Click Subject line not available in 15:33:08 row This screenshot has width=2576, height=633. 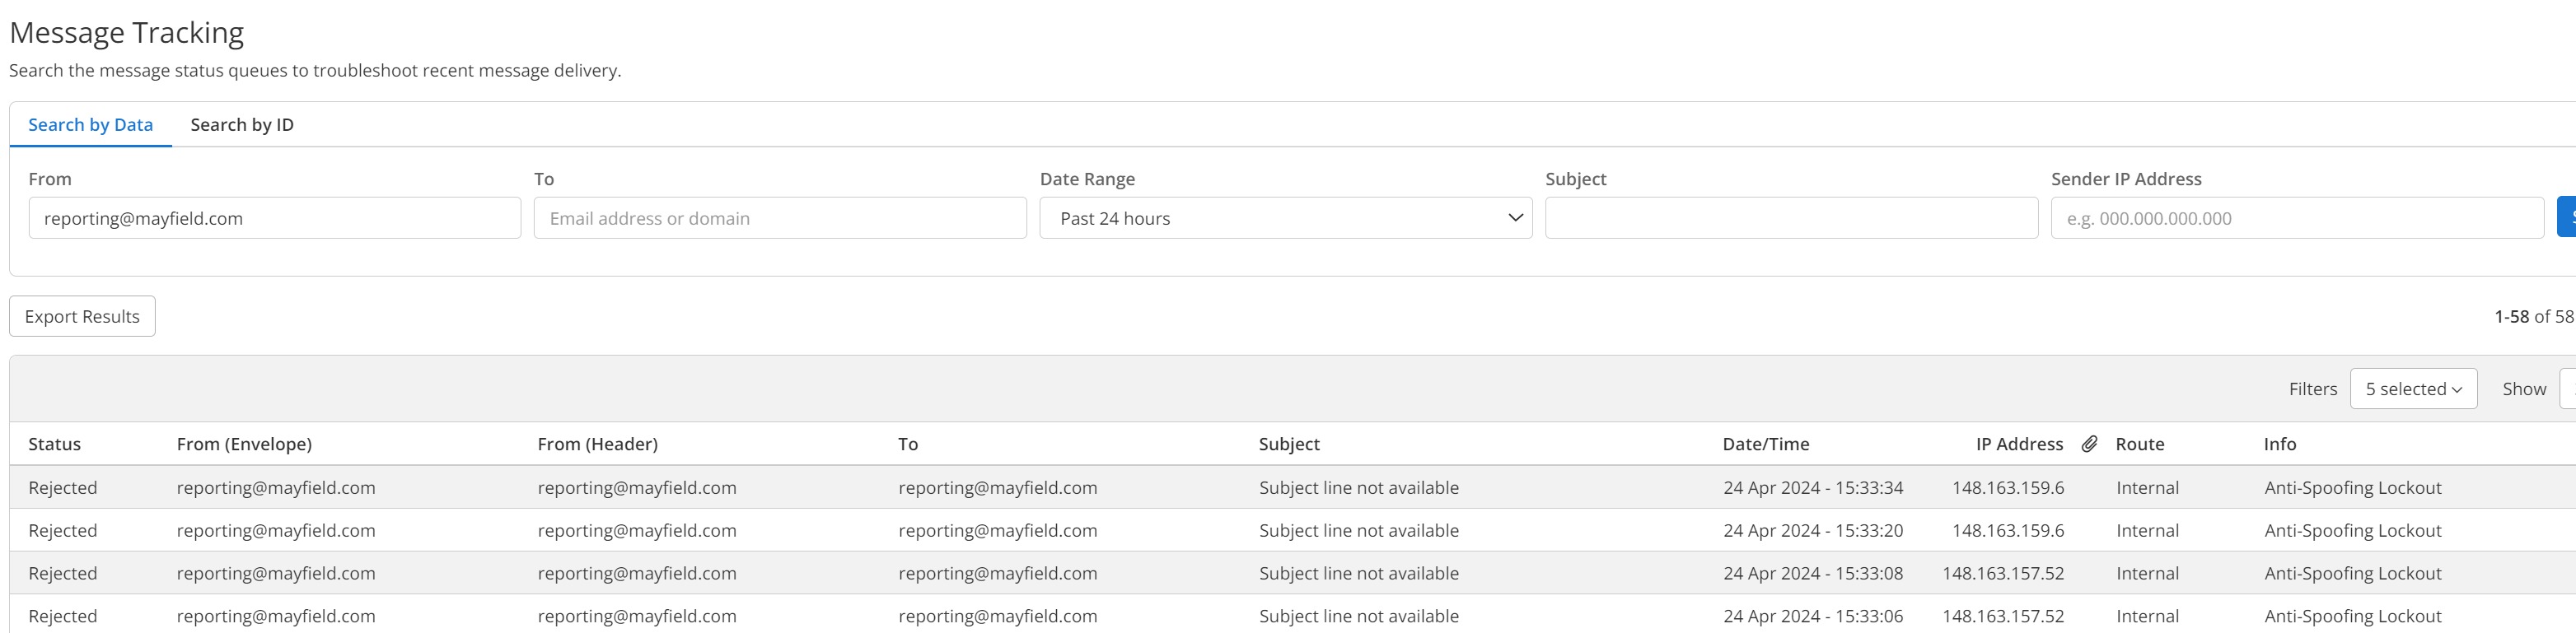coord(1359,574)
